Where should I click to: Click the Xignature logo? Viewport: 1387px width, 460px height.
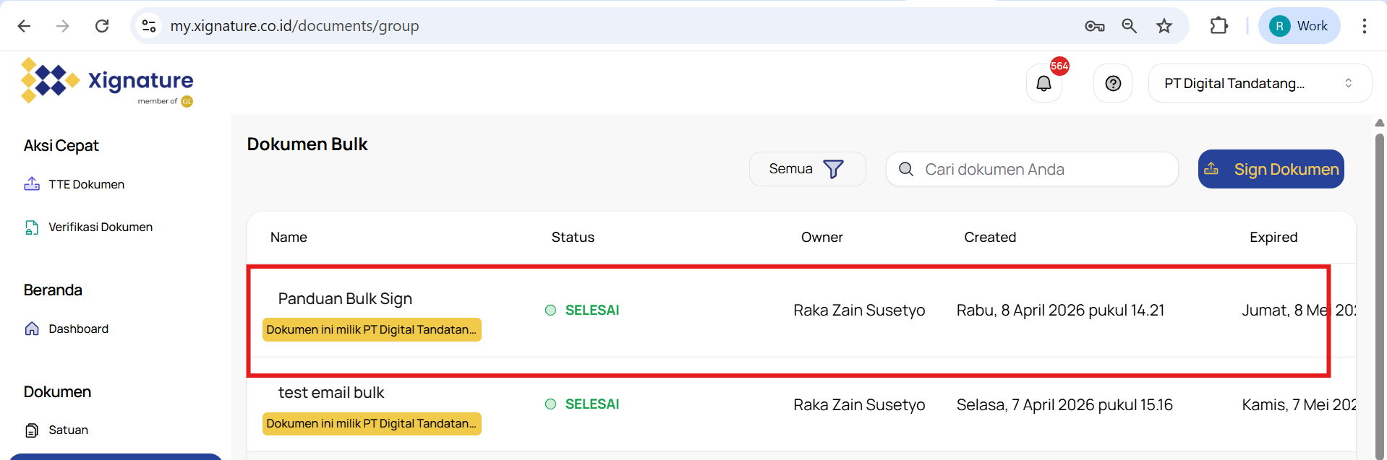click(107, 82)
